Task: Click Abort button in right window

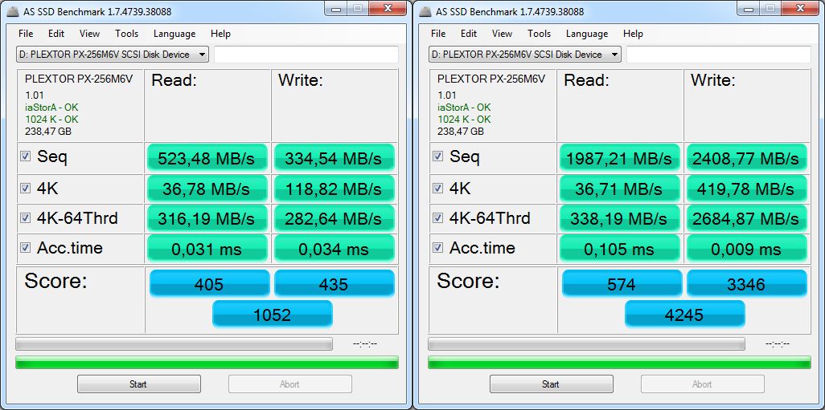Action: pyautogui.click(x=703, y=384)
